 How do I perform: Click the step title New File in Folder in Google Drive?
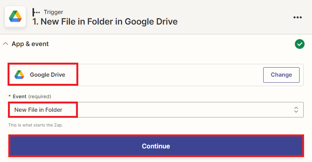click(x=105, y=22)
